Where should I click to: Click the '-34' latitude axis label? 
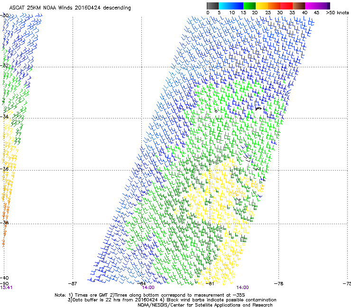pos(4,117)
